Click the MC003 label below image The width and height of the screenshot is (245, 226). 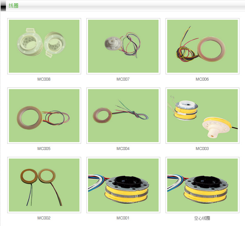coord(202,149)
